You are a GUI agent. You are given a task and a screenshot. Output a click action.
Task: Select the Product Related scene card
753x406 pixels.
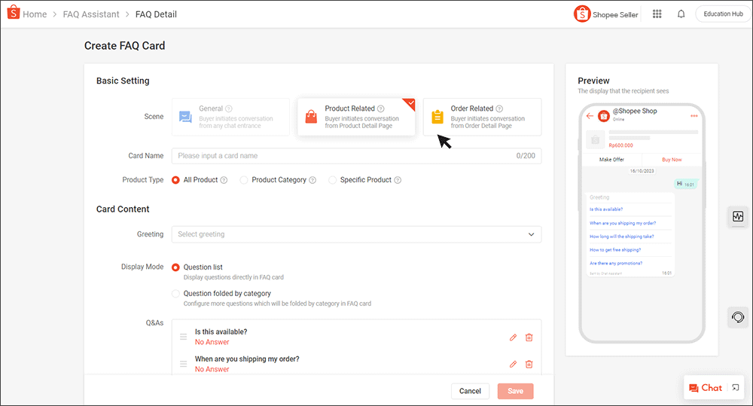click(x=356, y=117)
